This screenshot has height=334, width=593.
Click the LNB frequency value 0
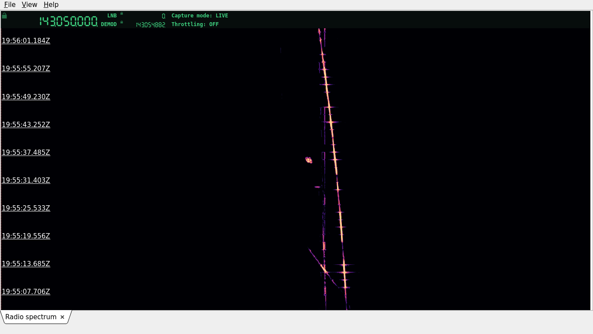pyautogui.click(x=164, y=16)
